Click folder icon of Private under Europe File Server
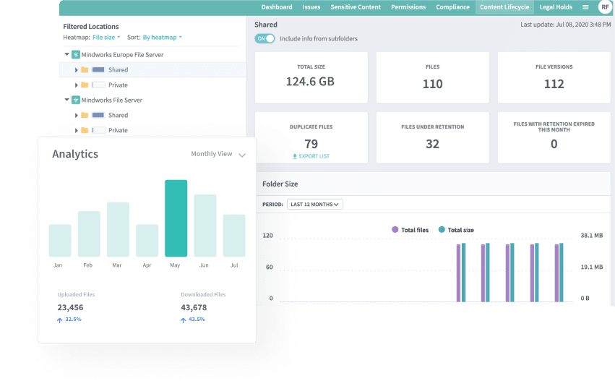The height and width of the screenshot is (381, 615). [x=85, y=85]
